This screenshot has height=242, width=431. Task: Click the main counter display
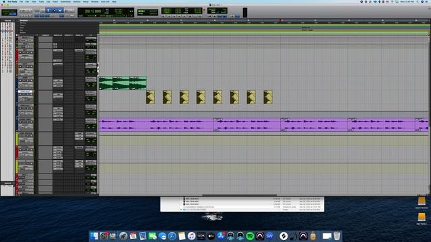[93, 11]
